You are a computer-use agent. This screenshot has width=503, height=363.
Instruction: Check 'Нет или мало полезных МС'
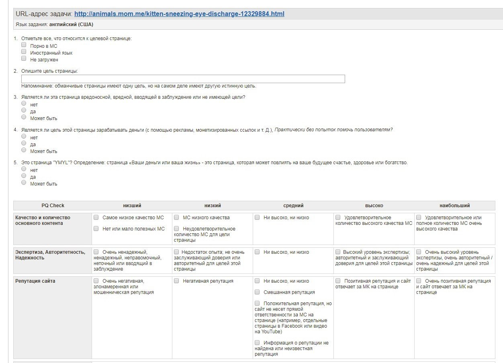pos(96,228)
